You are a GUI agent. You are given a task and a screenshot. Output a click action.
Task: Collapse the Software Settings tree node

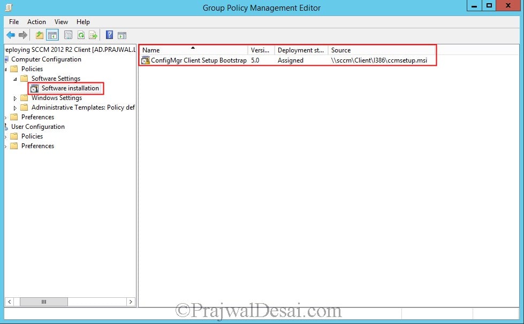(15, 79)
